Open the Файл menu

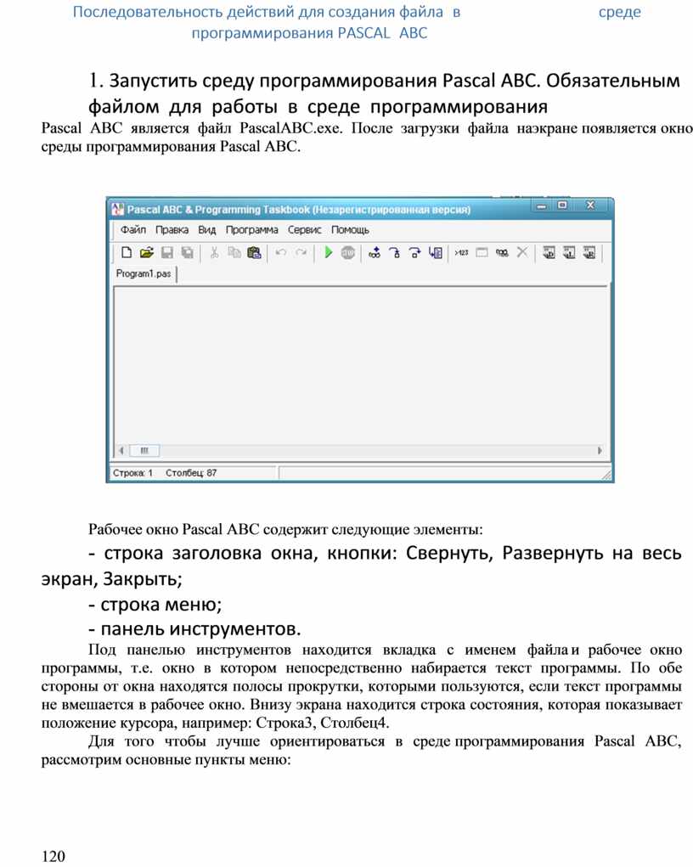pos(132,229)
